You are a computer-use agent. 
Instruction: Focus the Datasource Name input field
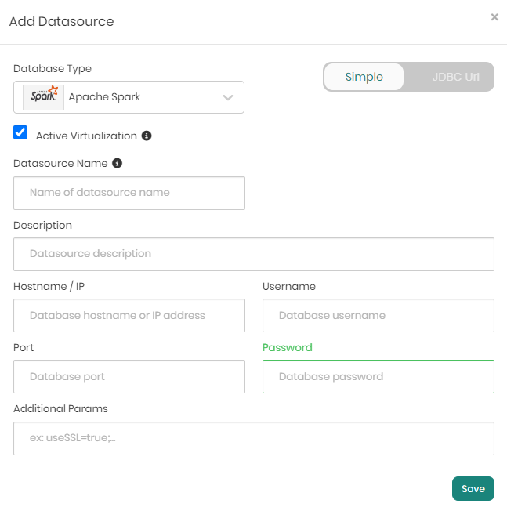pyautogui.click(x=129, y=193)
